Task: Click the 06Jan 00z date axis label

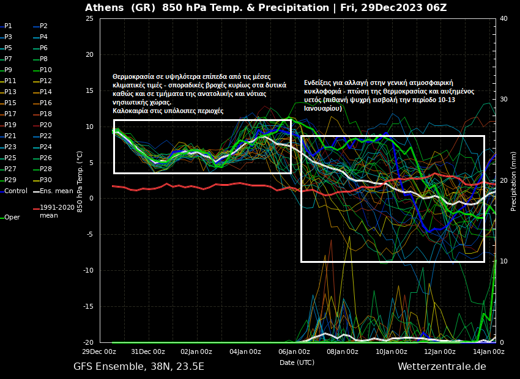Action: [294, 351]
